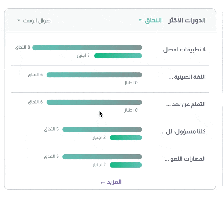Click the 0 اجتياز label under اللغة الصينية
Screen dimensions: 223x197
tap(131, 83)
